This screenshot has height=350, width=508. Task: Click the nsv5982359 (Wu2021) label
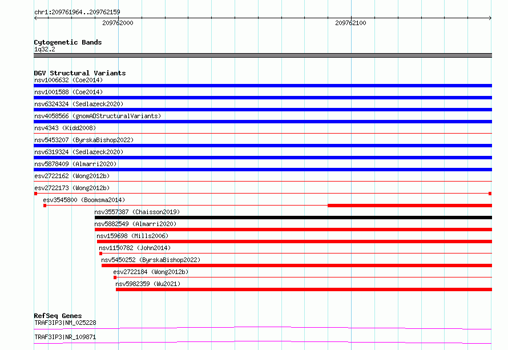point(148,284)
